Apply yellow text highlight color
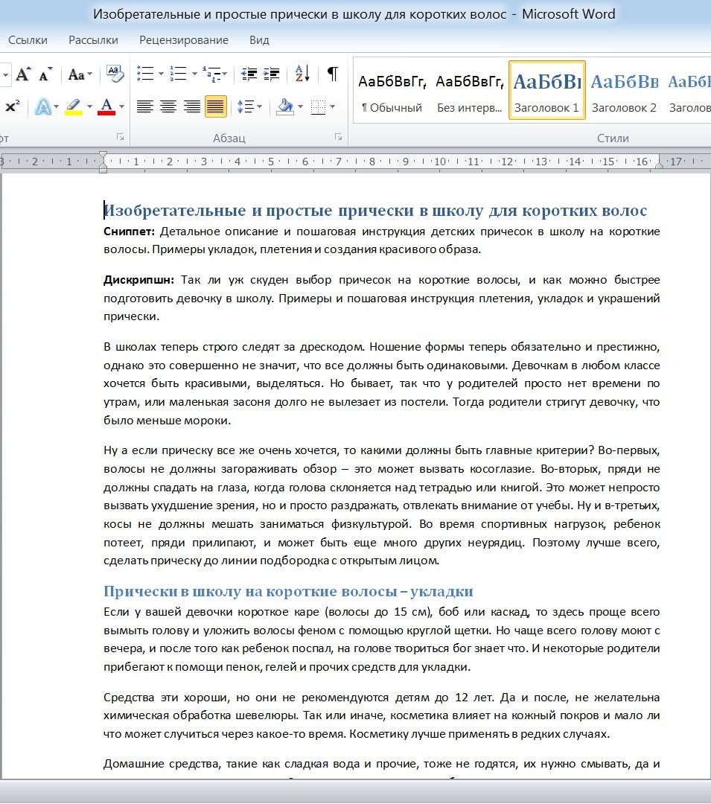The width and height of the screenshot is (711, 804). [x=74, y=106]
